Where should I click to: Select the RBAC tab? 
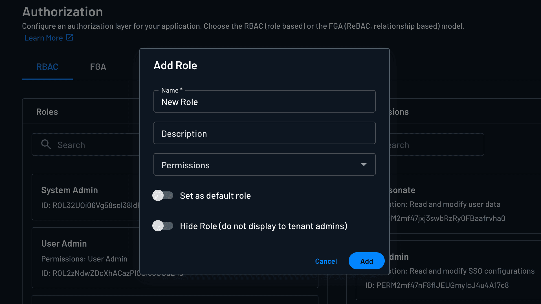coord(47,67)
